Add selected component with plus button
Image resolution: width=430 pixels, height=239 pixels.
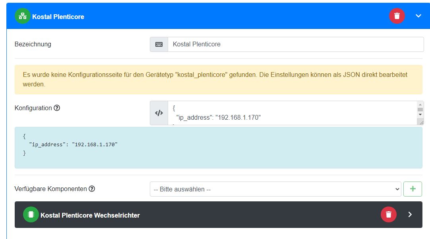413,189
